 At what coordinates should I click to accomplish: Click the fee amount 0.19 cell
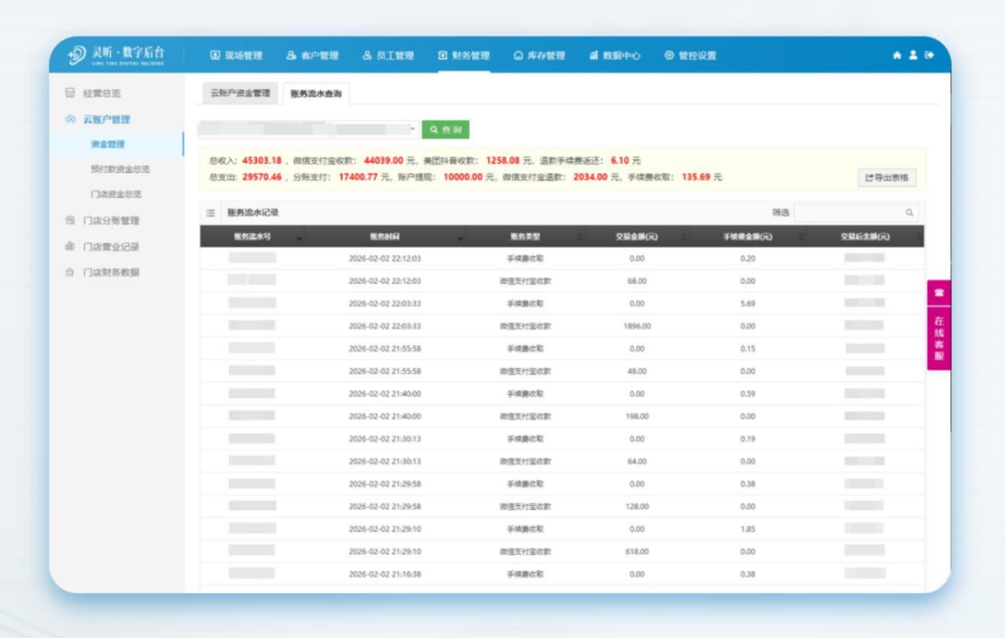pyautogui.click(x=748, y=439)
